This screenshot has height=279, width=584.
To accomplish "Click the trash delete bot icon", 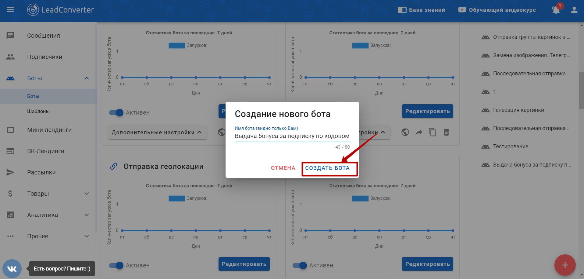I will click(x=446, y=132).
